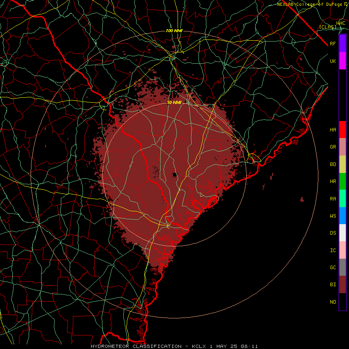Click the HA red legend swatch
Viewport: 349px width, 349px height.
point(342,130)
